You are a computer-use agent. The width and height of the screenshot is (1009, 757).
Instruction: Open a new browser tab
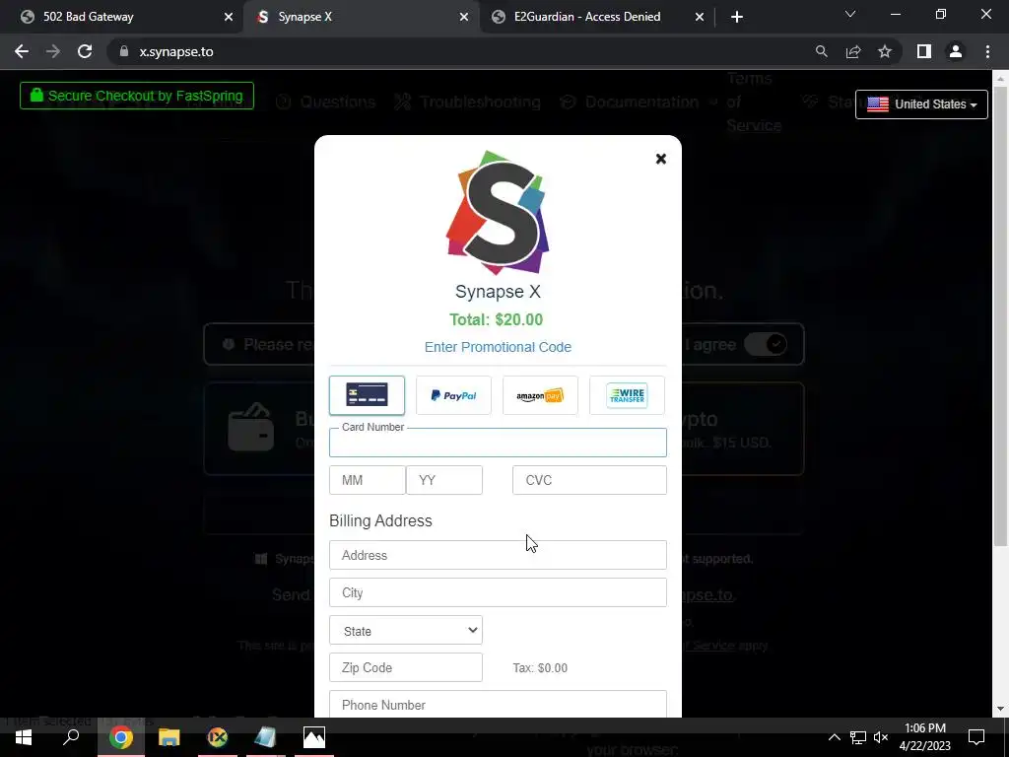[x=737, y=18]
